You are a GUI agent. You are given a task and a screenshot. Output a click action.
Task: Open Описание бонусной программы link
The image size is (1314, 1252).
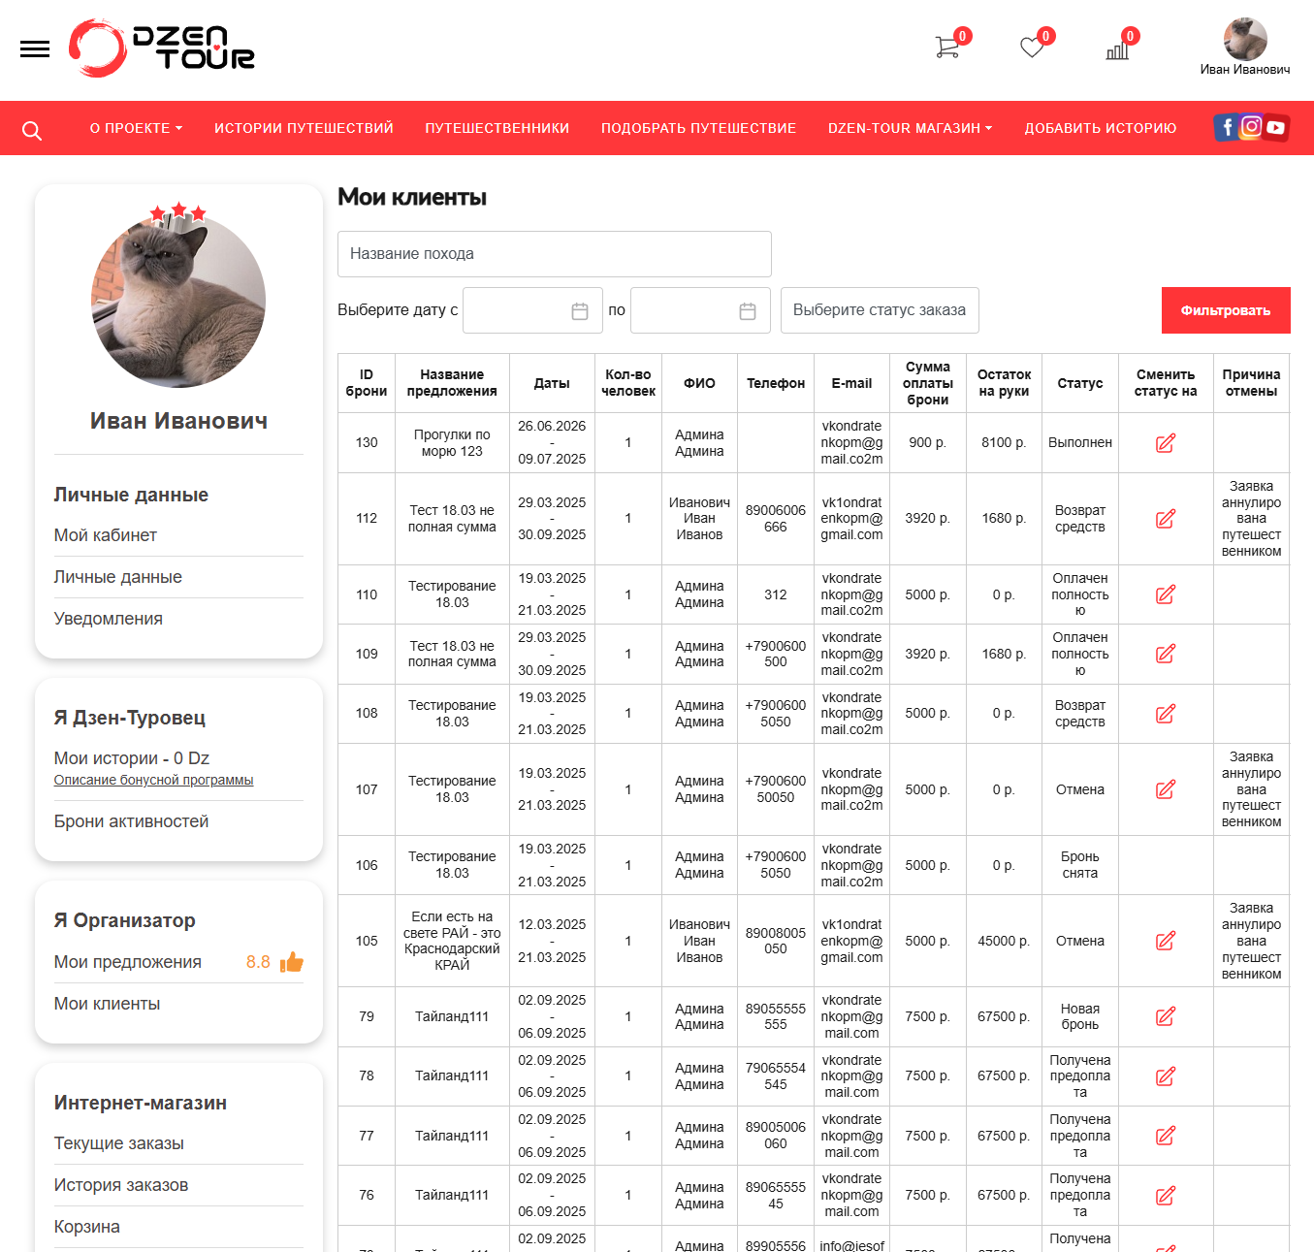click(x=153, y=780)
